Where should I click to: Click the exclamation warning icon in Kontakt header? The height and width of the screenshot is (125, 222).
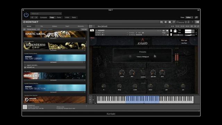[x=193, y=22]
